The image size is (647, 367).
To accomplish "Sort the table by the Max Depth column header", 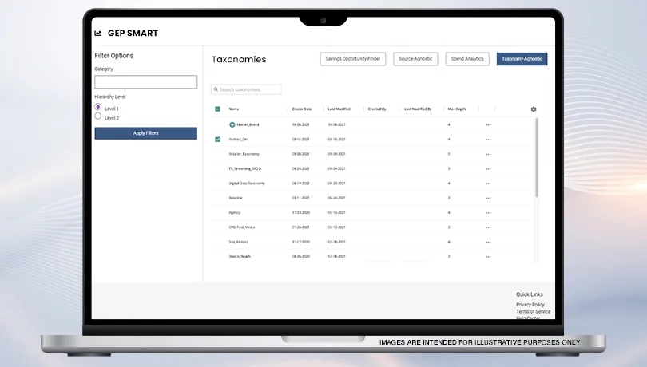I will [x=457, y=109].
